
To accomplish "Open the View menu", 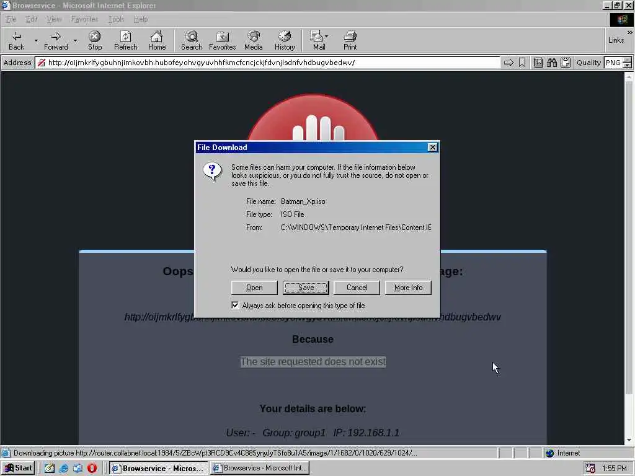I will click(54, 19).
